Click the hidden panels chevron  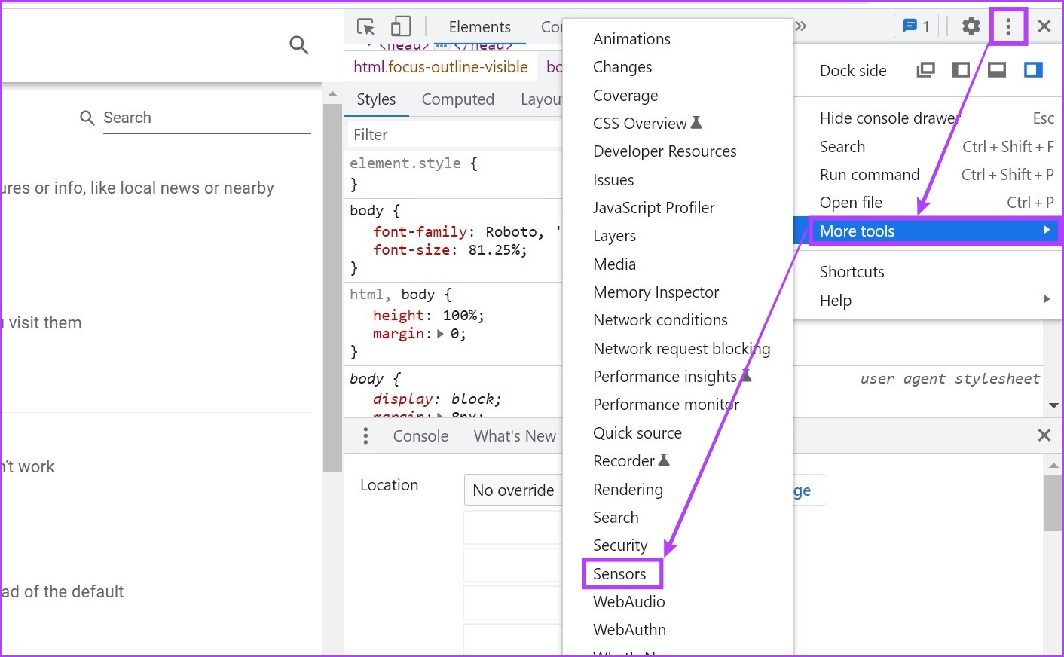pos(800,26)
